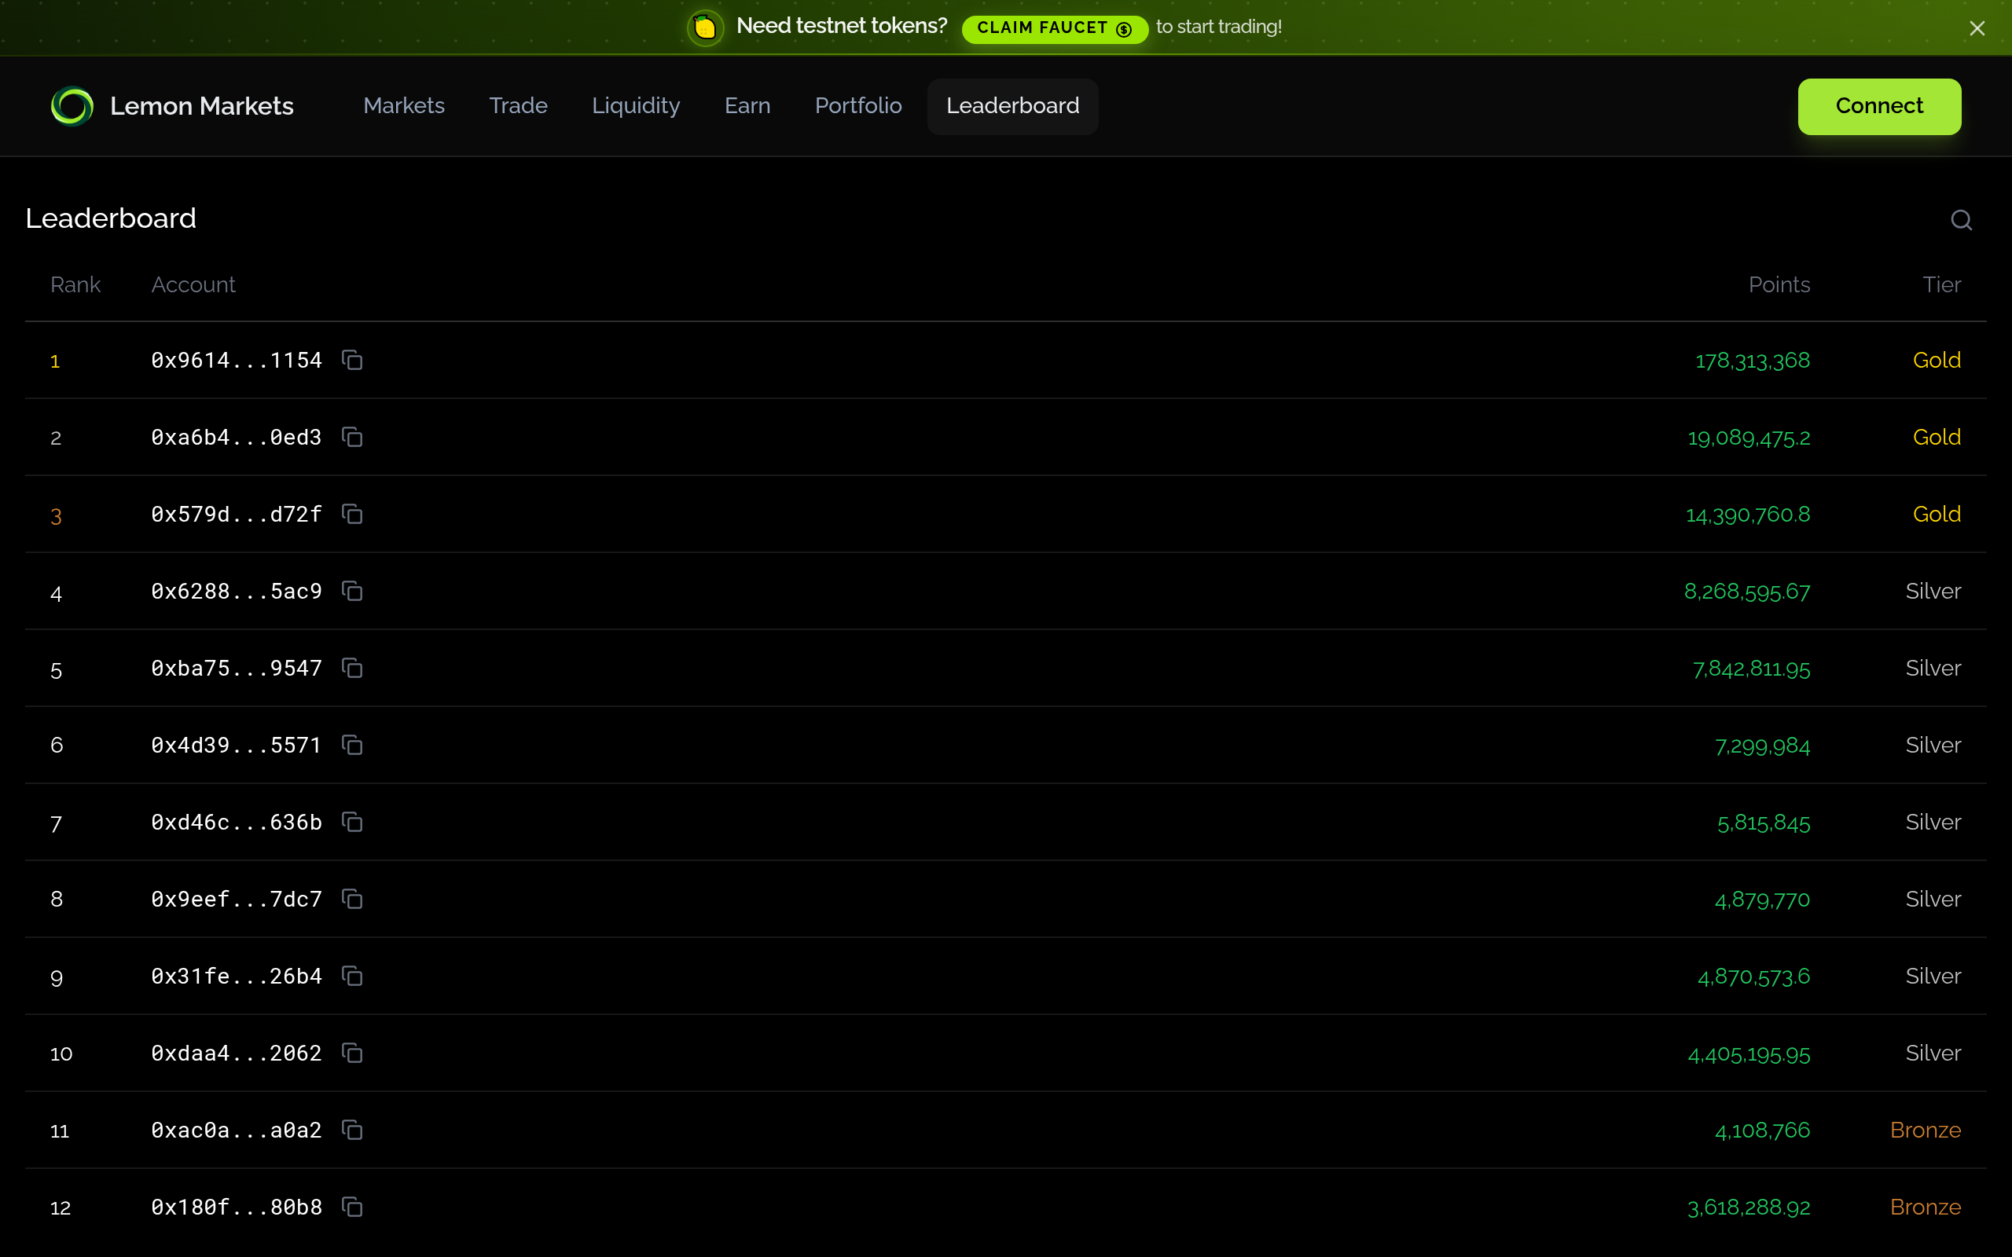Viewport: 2012px width, 1257px height.
Task: Copy the address 0xa6b4...0ed3
Action: point(353,437)
